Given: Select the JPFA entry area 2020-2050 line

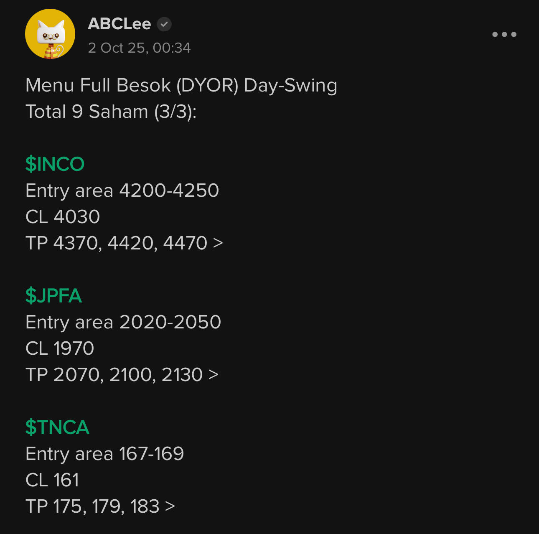Looking at the screenshot, I should tap(123, 322).
